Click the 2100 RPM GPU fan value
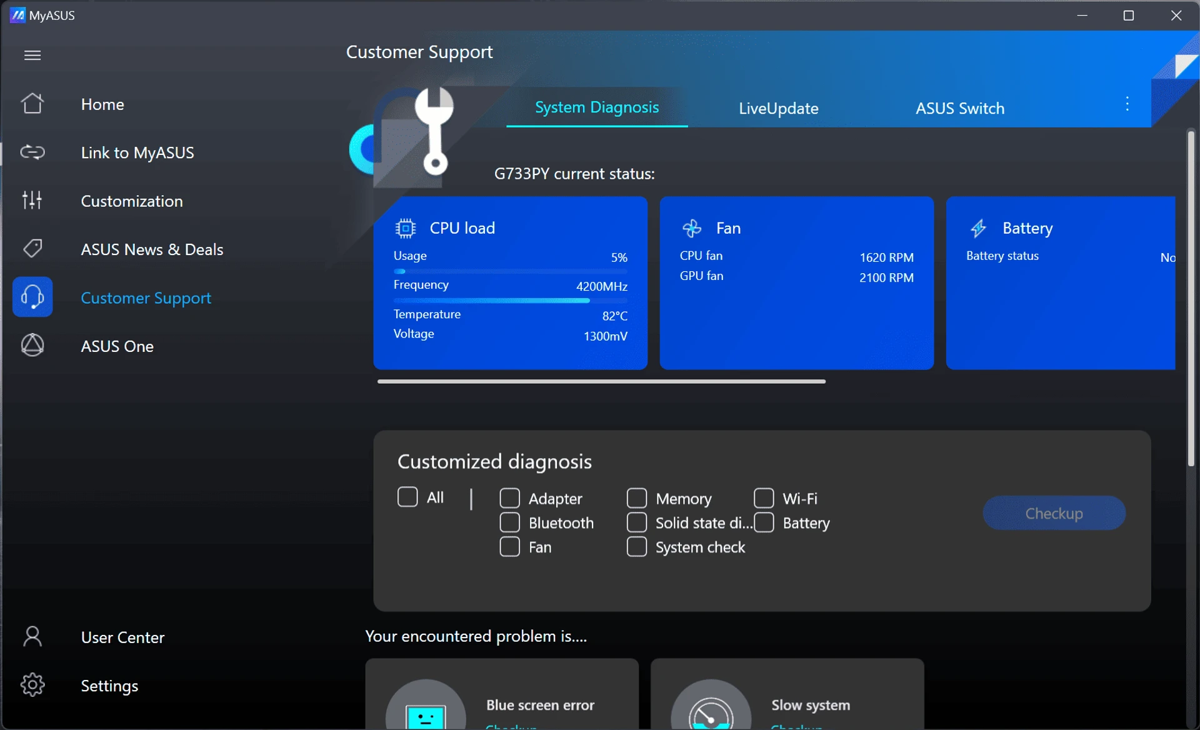 pyautogui.click(x=886, y=277)
